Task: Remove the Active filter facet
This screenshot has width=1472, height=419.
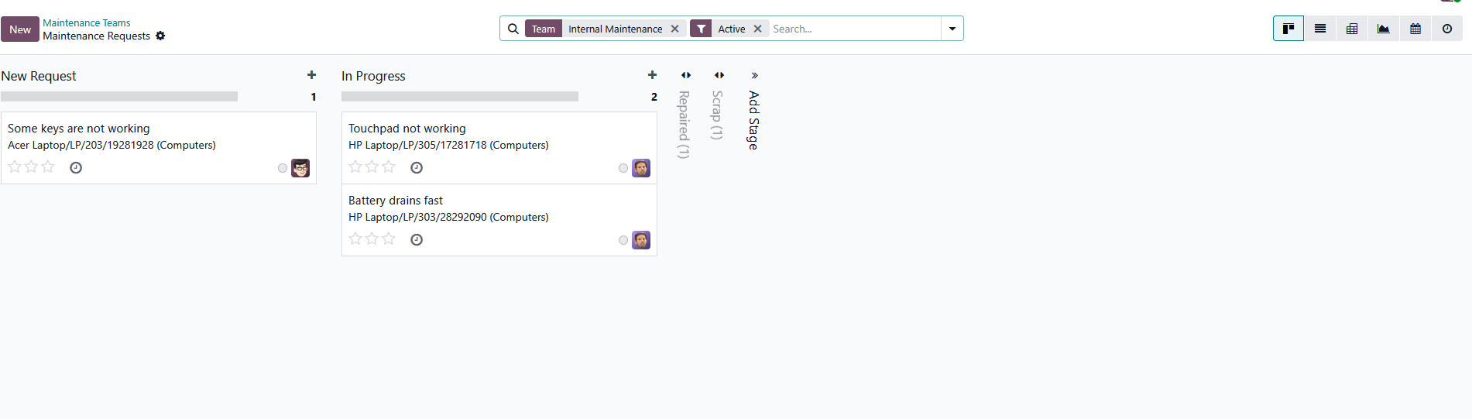Action: coord(758,29)
